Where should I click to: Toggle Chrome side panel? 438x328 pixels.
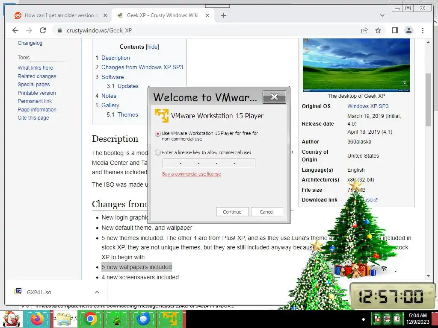click(395, 30)
